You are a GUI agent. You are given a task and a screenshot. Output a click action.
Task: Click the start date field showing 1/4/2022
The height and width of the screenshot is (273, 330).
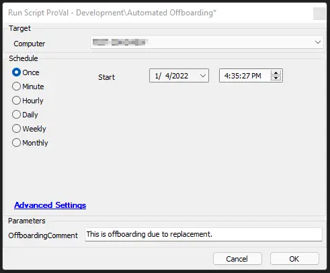coord(179,76)
